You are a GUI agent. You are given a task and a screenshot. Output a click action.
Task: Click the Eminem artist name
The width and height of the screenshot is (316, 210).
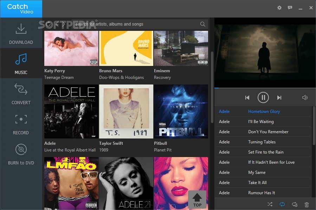pos(162,71)
